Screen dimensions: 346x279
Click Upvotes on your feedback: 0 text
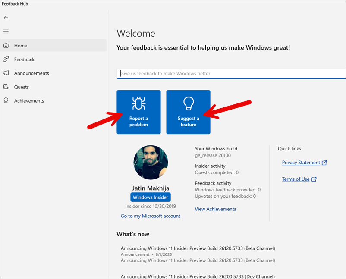click(225, 196)
